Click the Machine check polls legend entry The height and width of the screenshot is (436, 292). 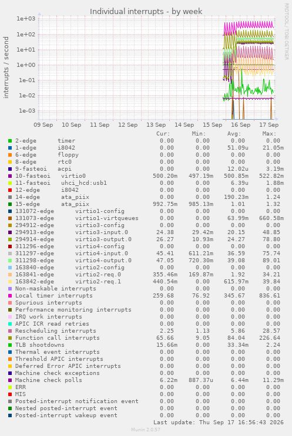click(x=48, y=380)
